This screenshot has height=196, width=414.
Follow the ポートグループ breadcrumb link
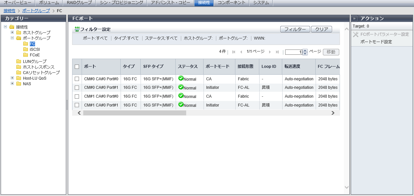click(36, 11)
